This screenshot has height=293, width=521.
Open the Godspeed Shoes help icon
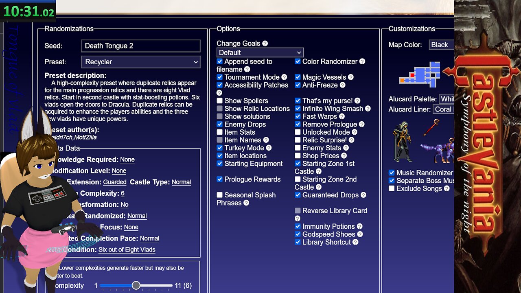(x=360, y=234)
